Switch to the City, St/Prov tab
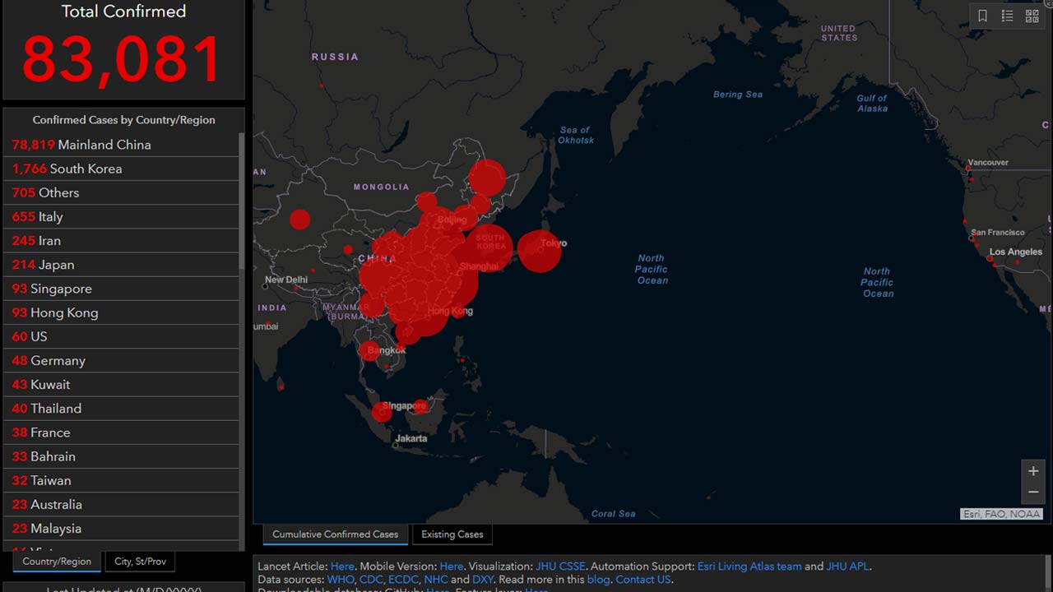 point(140,562)
